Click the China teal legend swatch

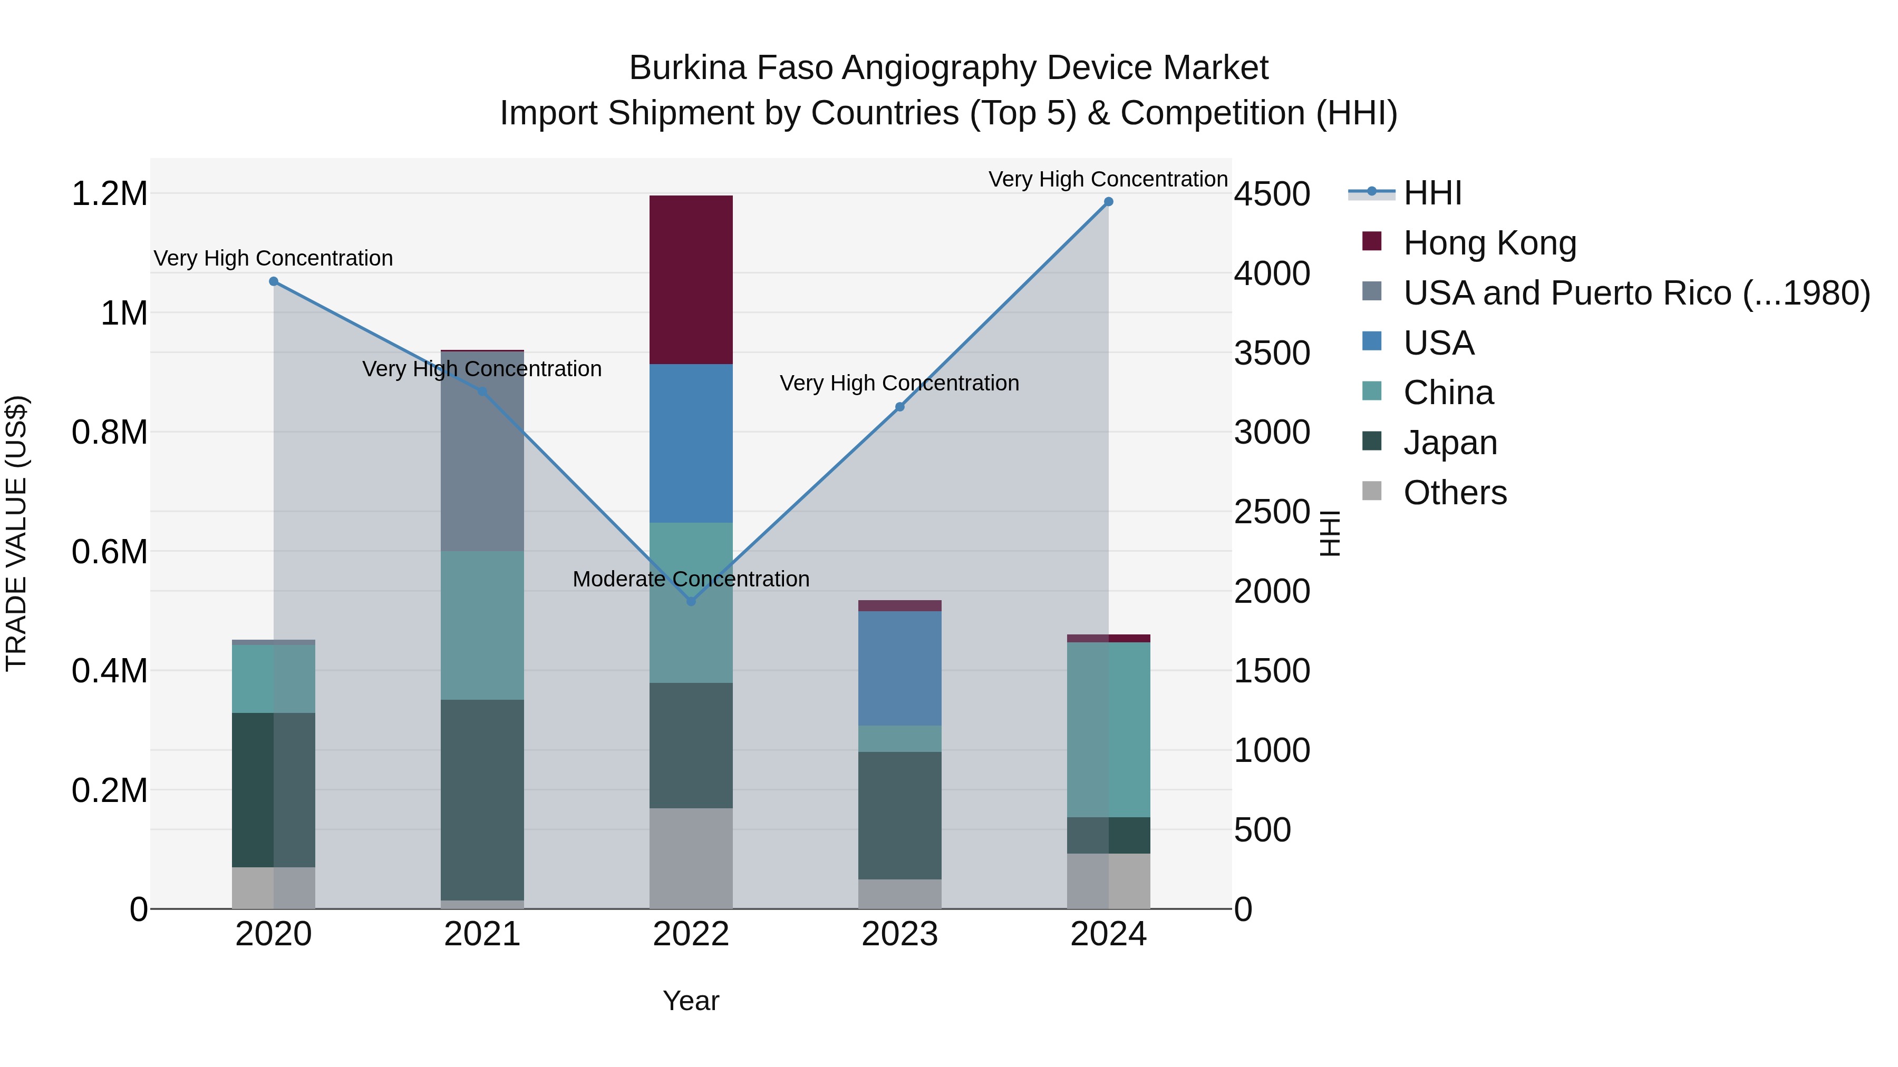tap(1372, 391)
